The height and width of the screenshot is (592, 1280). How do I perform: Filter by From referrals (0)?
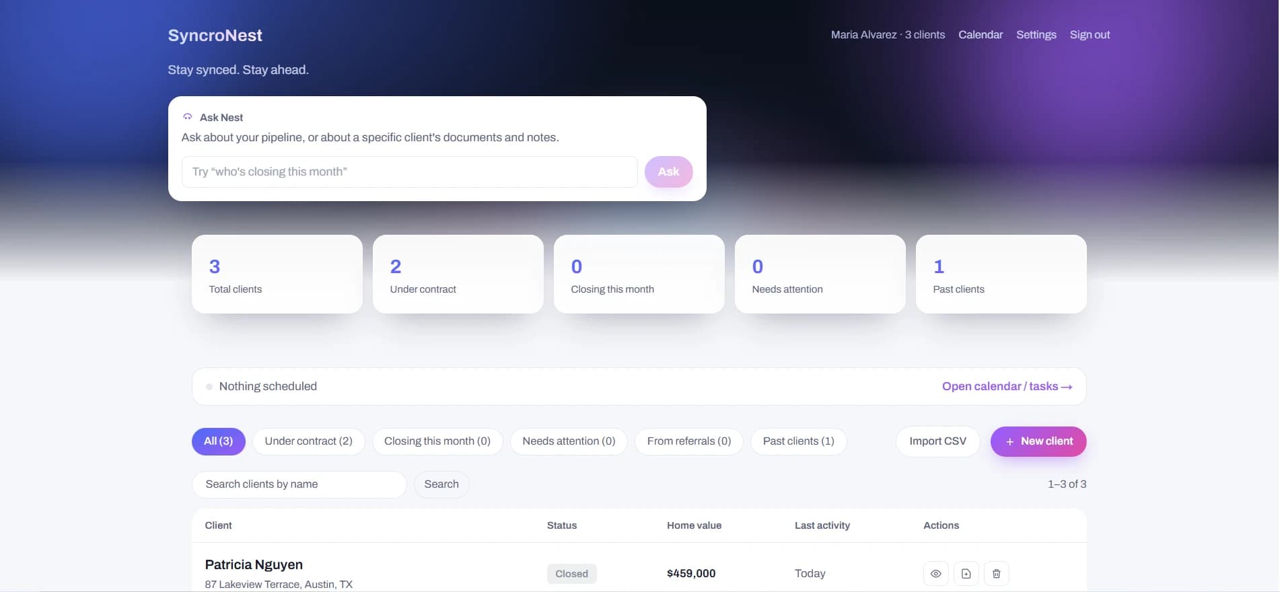(x=689, y=441)
